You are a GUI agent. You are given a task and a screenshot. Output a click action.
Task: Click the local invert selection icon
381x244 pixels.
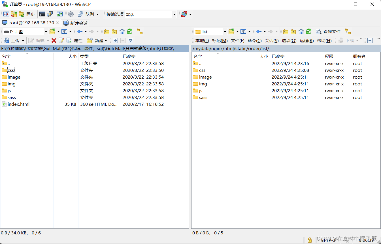coord(131,41)
